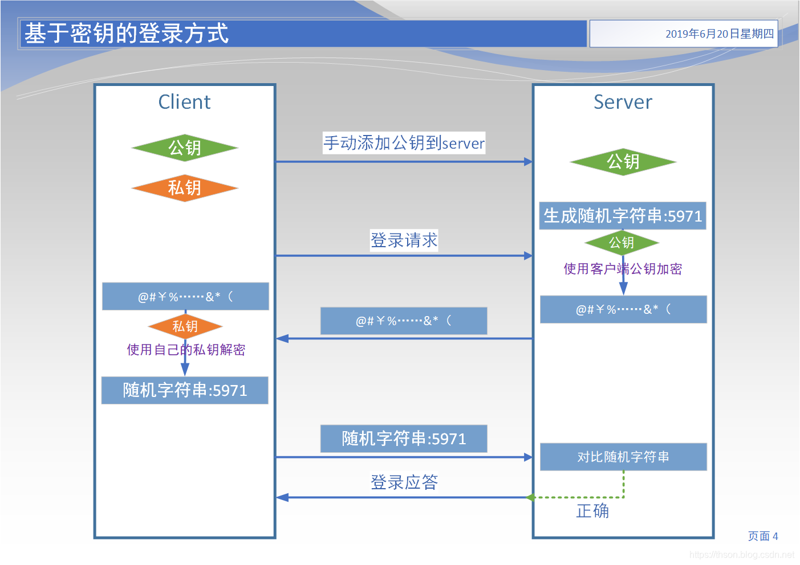This screenshot has height=565, width=800.
Task: Select the large green 公钥 diamond under Server heading
Action: click(623, 162)
